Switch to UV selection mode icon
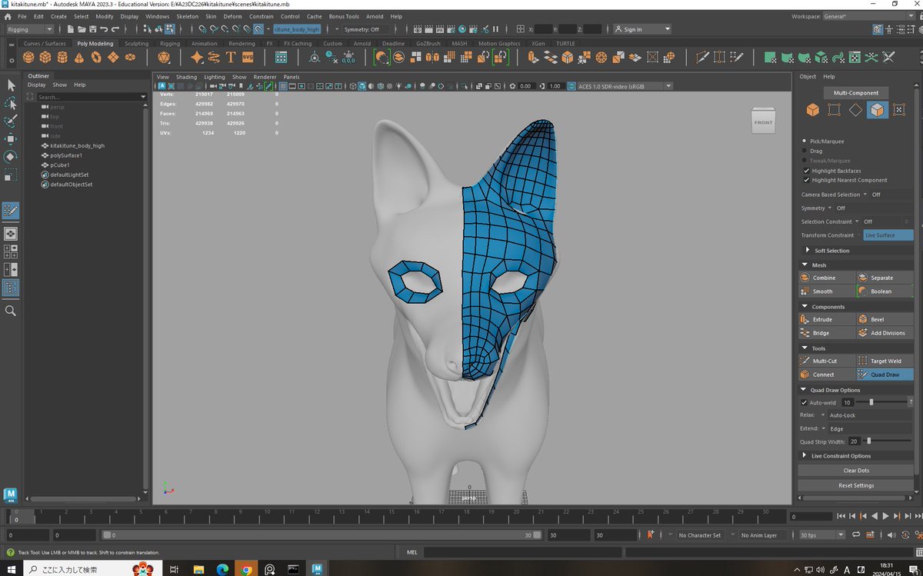The width and height of the screenshot is (923, 576). click(899, 111)
